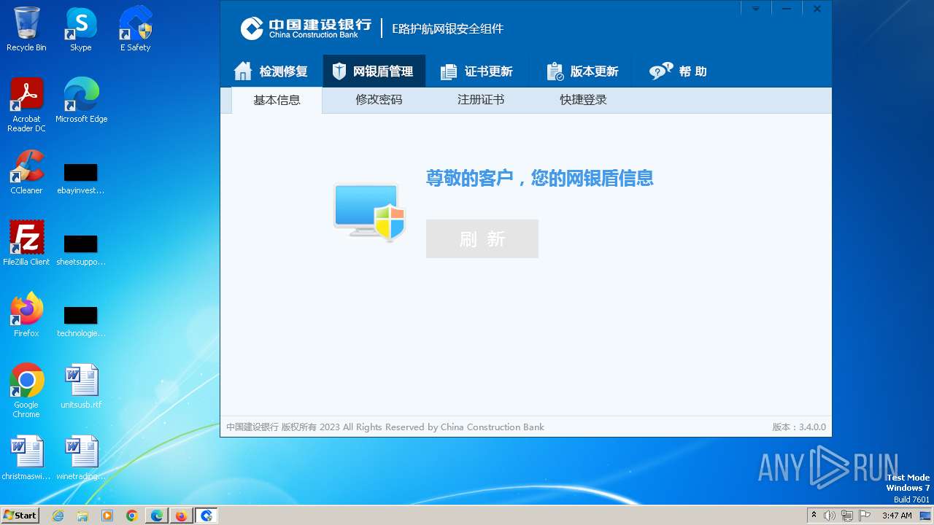
Task: Select the sheetsuppo file icon
Action: point(81,250)
